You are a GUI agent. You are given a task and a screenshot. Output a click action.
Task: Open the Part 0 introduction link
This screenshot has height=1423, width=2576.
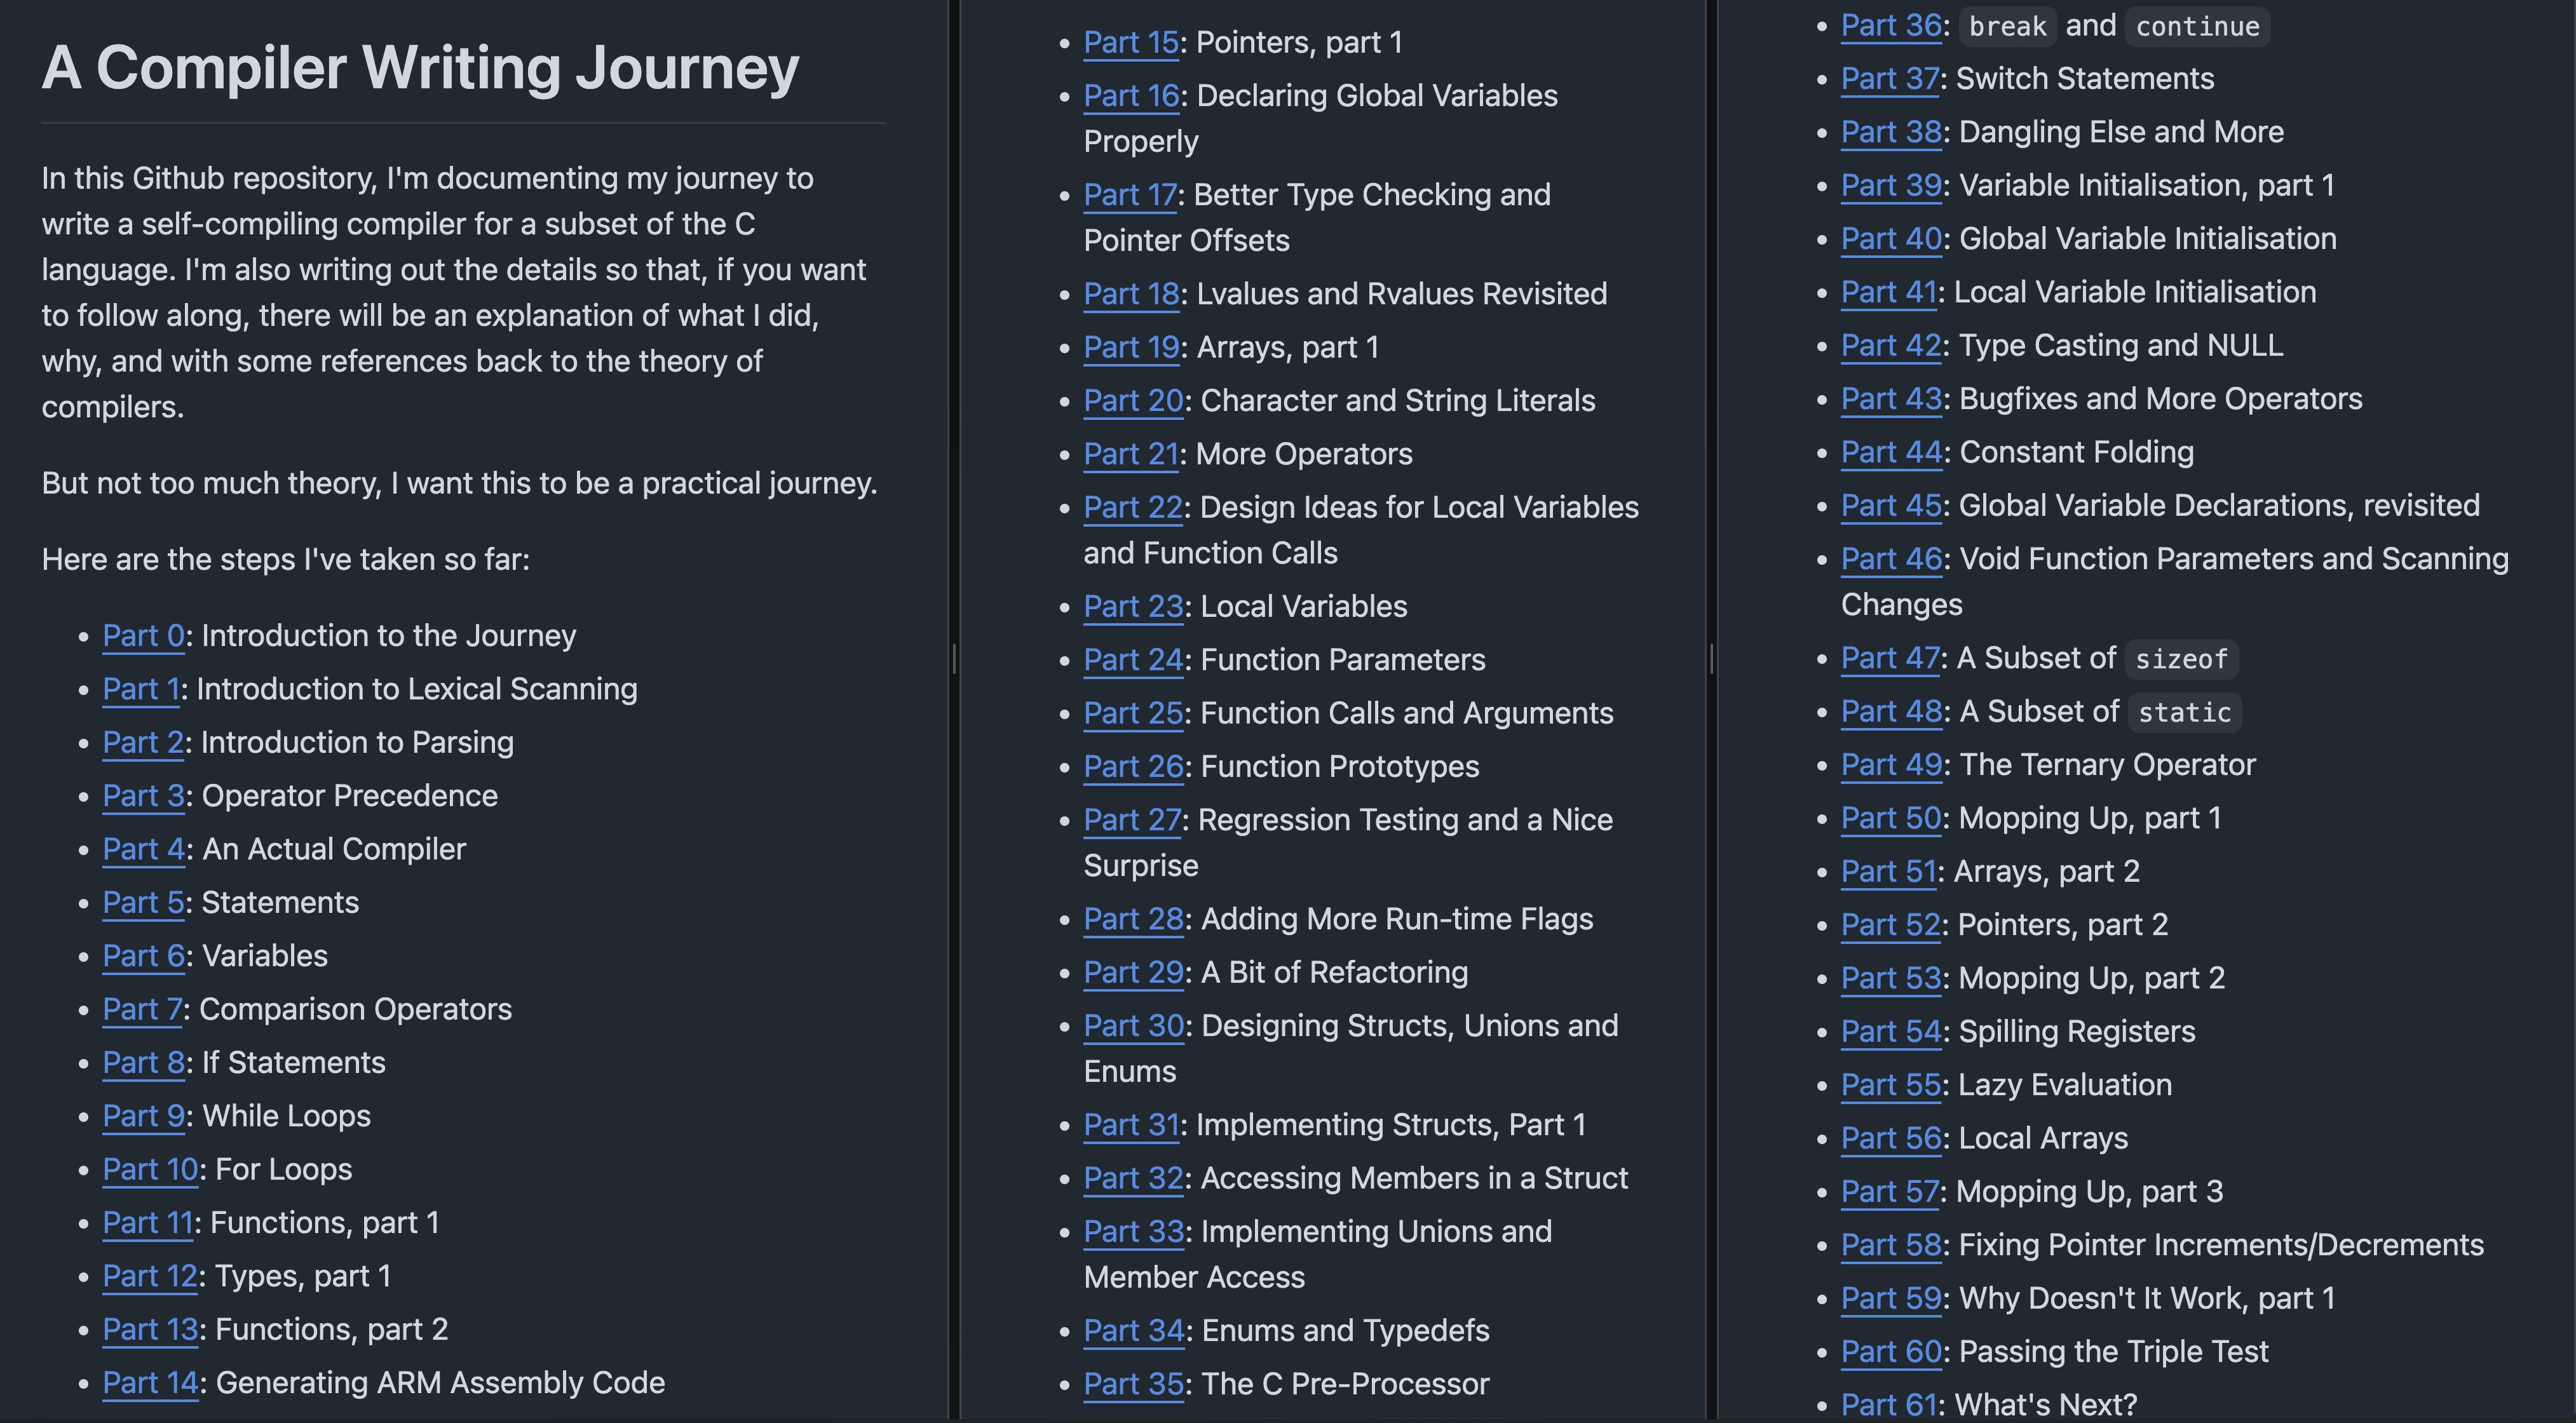pyautogui.click(x=143, y=636)
